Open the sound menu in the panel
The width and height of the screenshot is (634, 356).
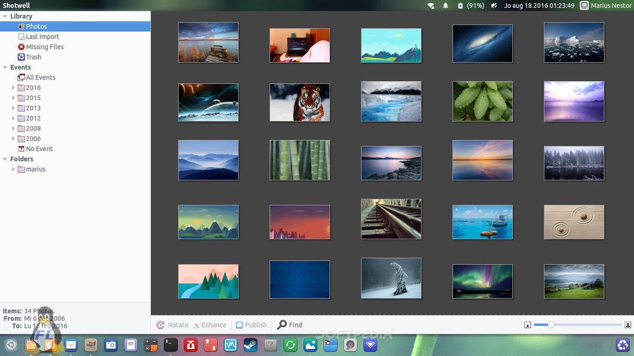point(493,6)
